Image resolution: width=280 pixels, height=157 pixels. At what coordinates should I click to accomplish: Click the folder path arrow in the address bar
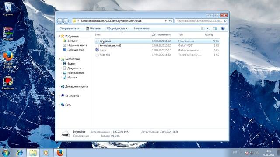point(78,21)
